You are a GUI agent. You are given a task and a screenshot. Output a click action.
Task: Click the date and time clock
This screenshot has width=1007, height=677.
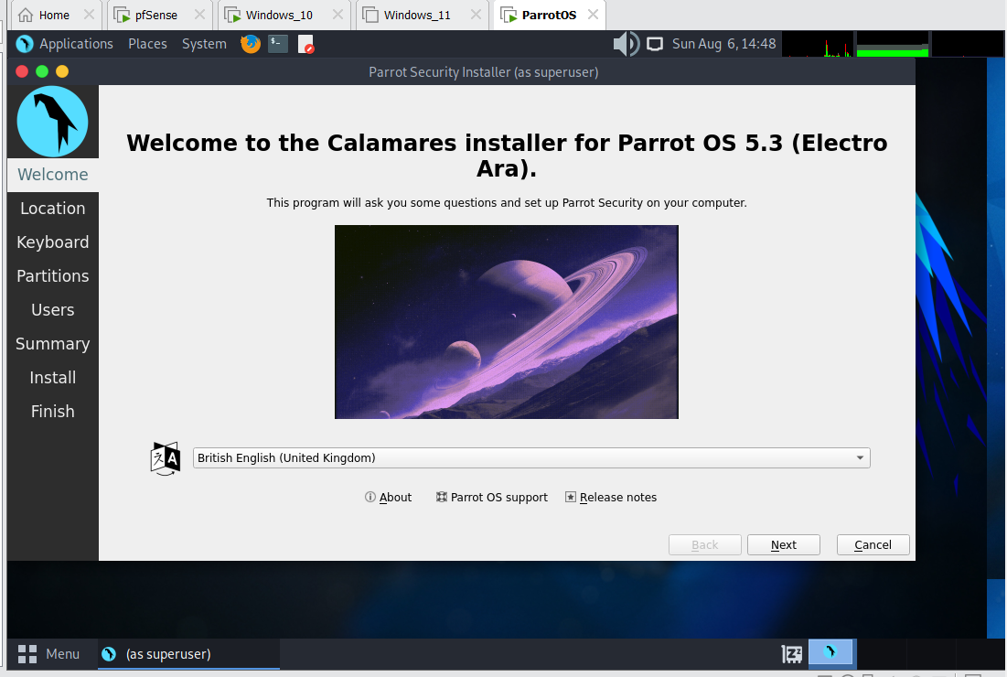pos(723,44)
